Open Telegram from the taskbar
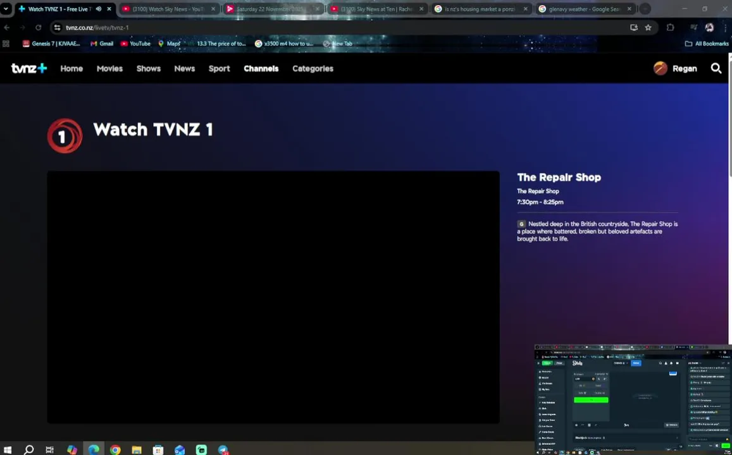The image size is (732, 455). [x=223, y=450]
